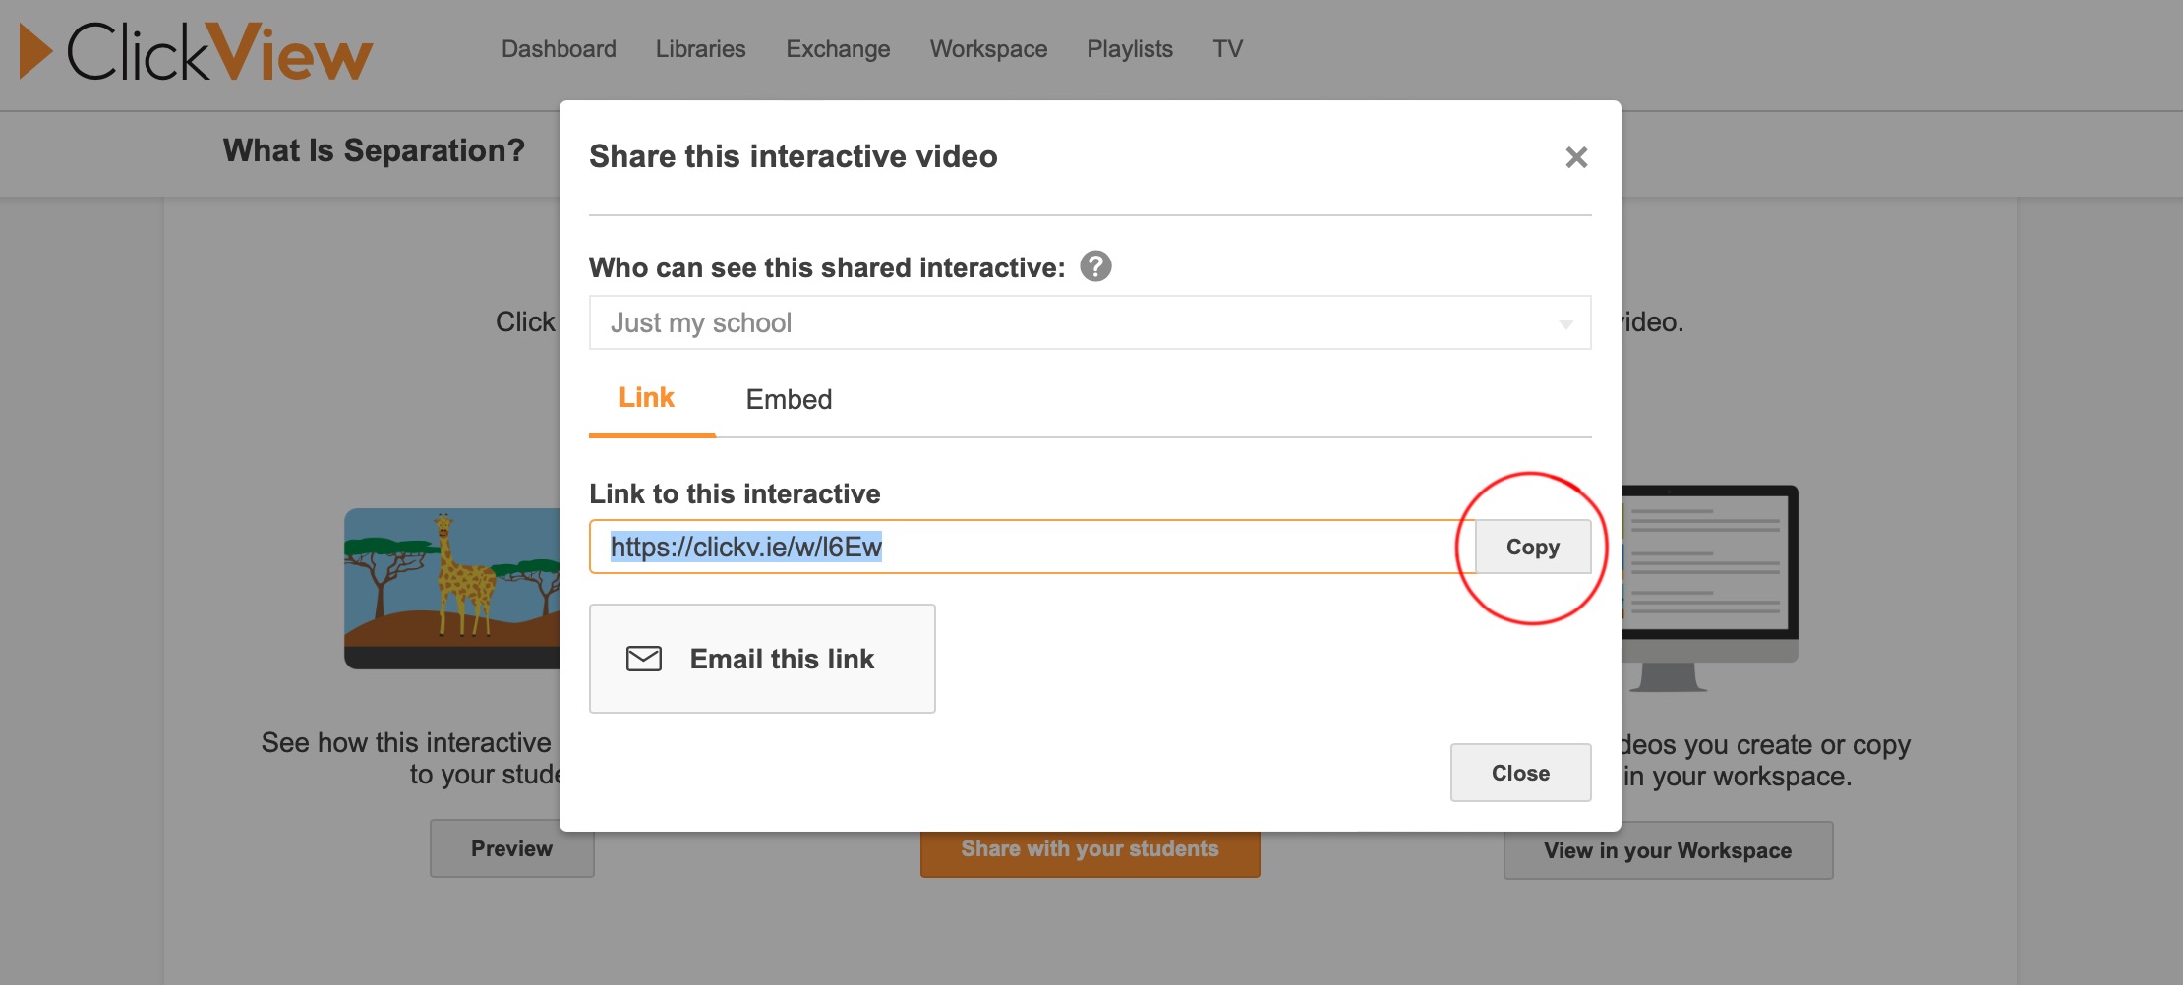Close the share dialog with X
Image resolution: width=2183 pixels, height=985 pixels.
[x=1576, y=157]
